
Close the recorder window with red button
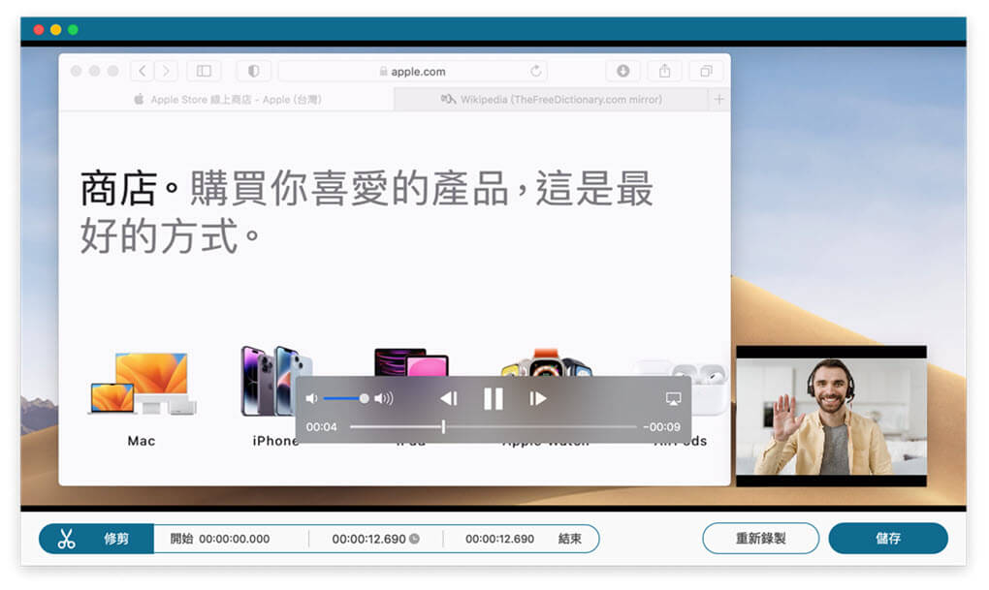[39, 30]
